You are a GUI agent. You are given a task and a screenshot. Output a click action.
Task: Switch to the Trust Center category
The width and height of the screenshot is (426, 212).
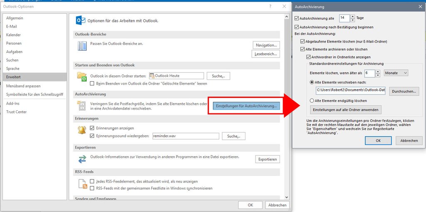[16, 112]
